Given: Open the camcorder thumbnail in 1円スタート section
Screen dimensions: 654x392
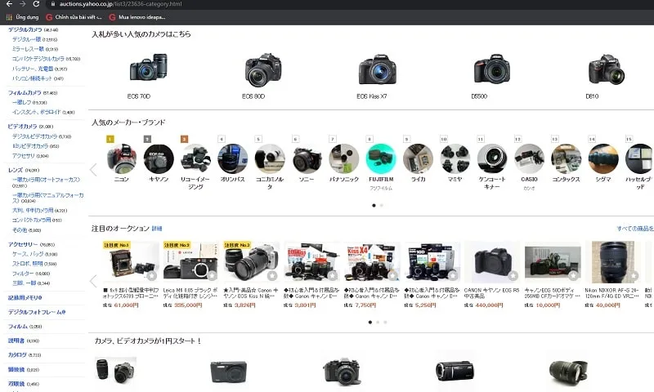Looking at the screenshot, I should point(455,371).
